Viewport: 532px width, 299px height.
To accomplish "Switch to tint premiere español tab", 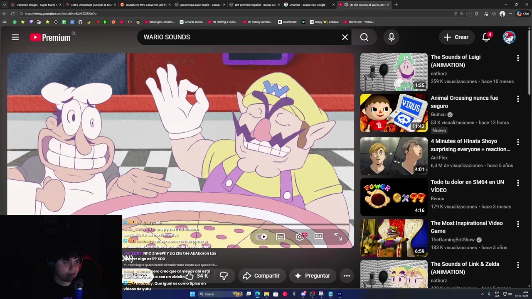I will [x=255, y=5].
